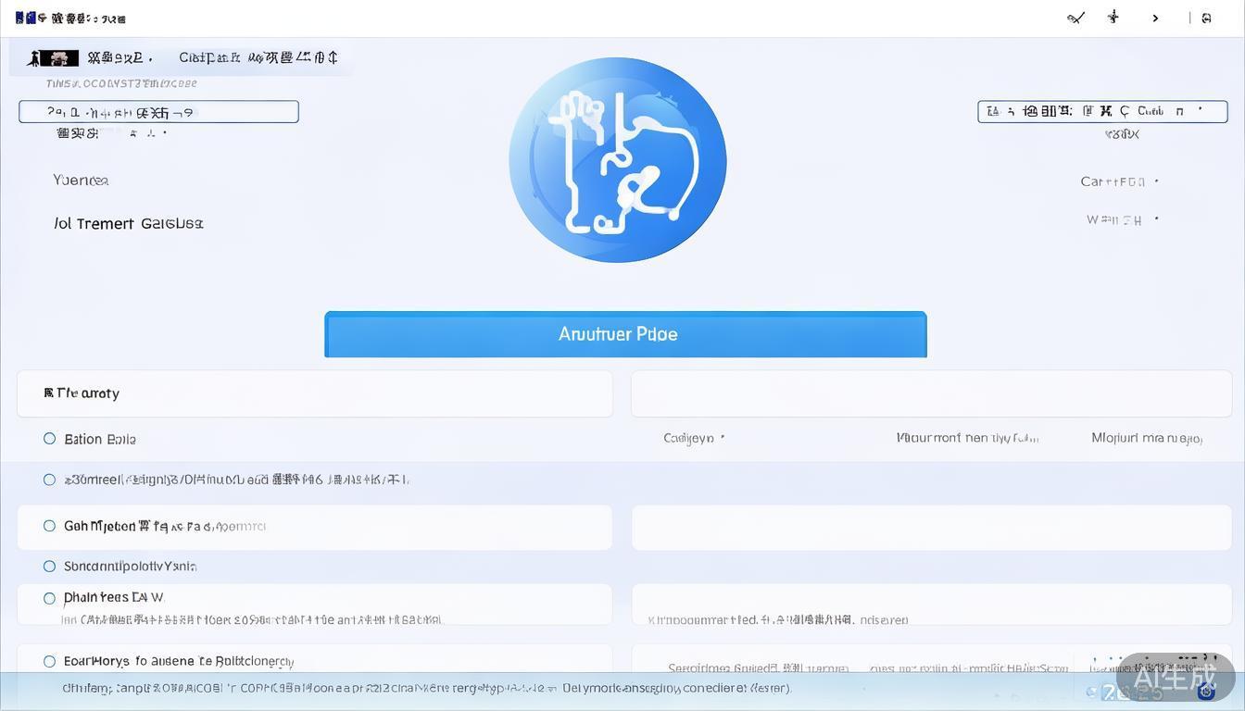Select the pin icon near the top right

click(1113, 18)
